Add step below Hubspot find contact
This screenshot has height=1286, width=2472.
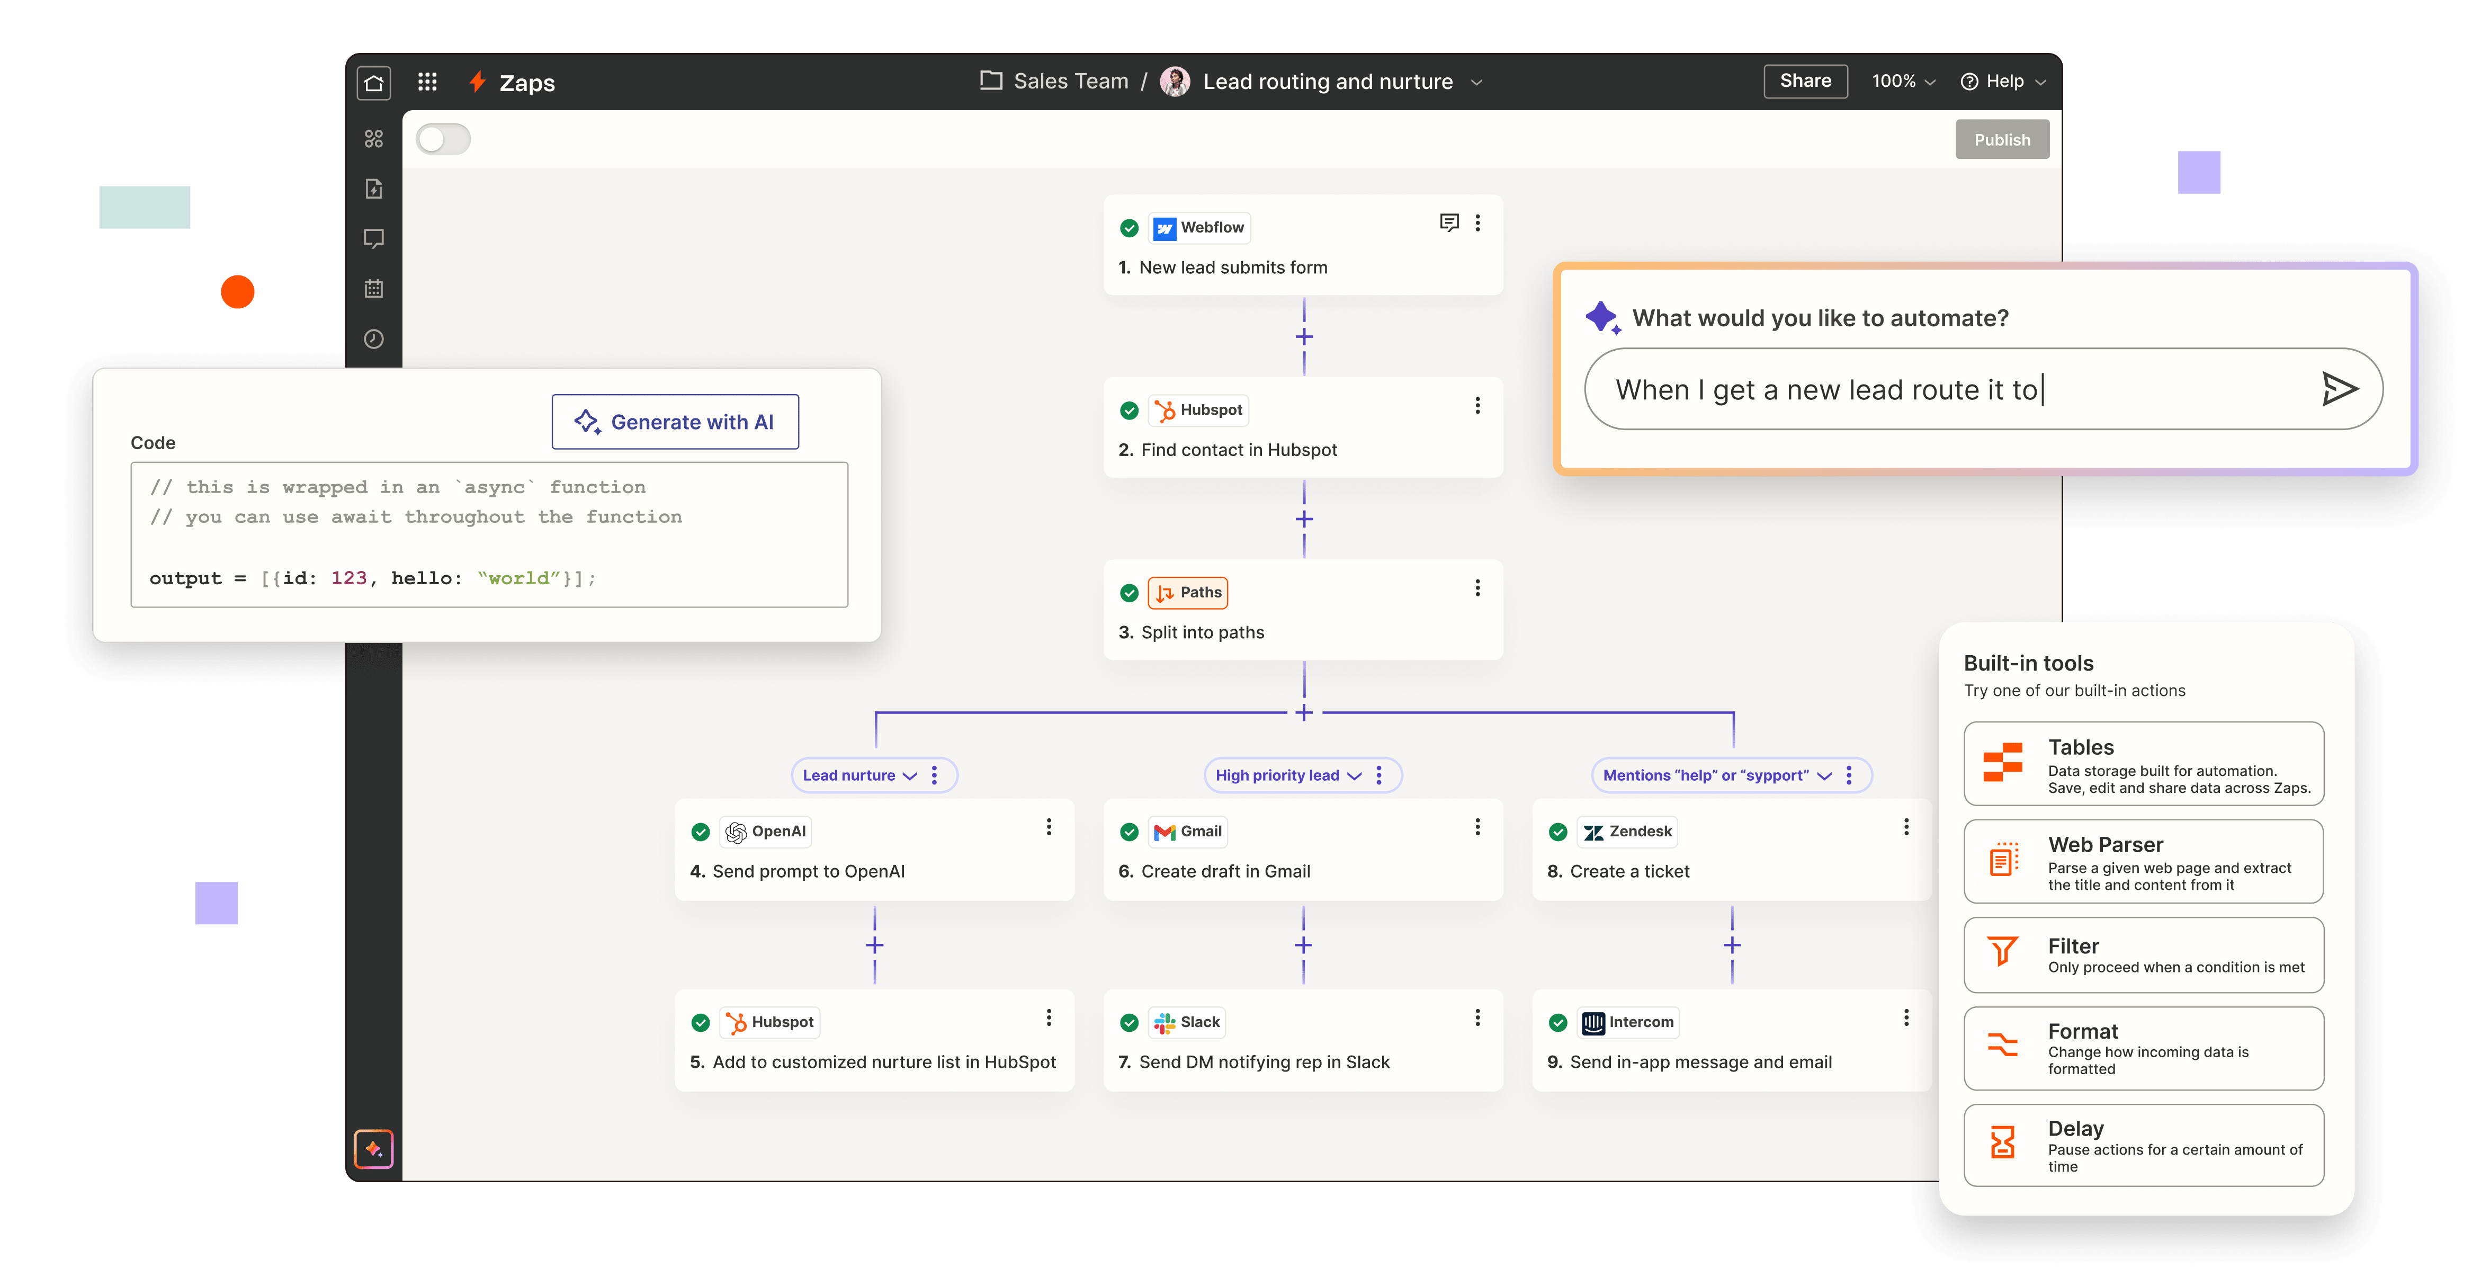(1303, 519)
